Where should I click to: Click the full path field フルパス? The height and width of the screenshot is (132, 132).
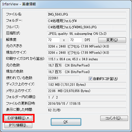pos(87,27)
